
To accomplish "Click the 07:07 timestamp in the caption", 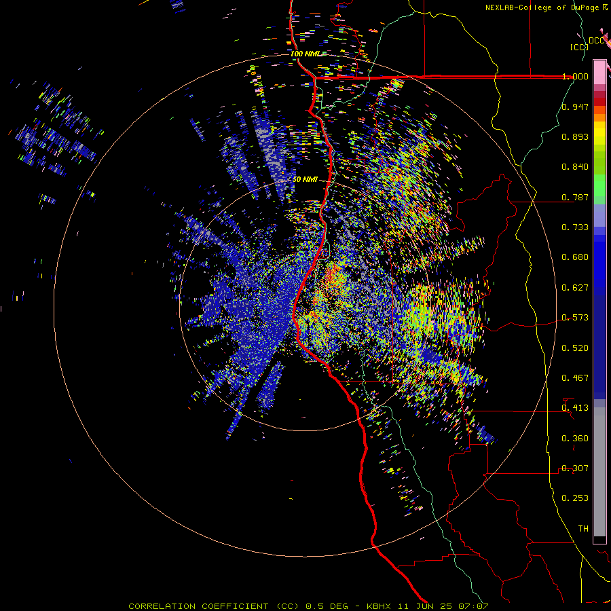I will (x=473, y=606).
